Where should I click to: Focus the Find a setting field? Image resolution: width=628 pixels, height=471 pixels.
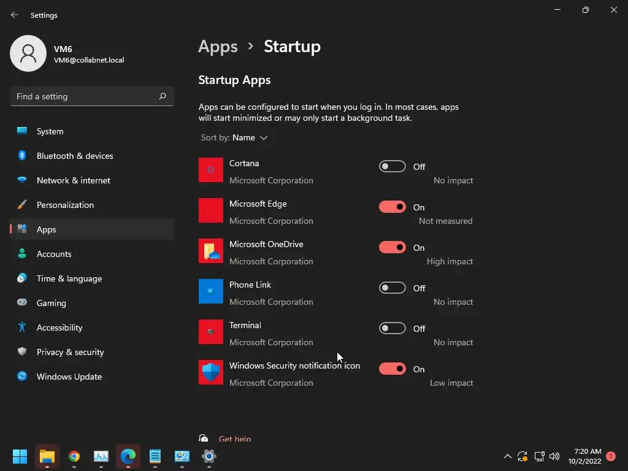[92, 96]
